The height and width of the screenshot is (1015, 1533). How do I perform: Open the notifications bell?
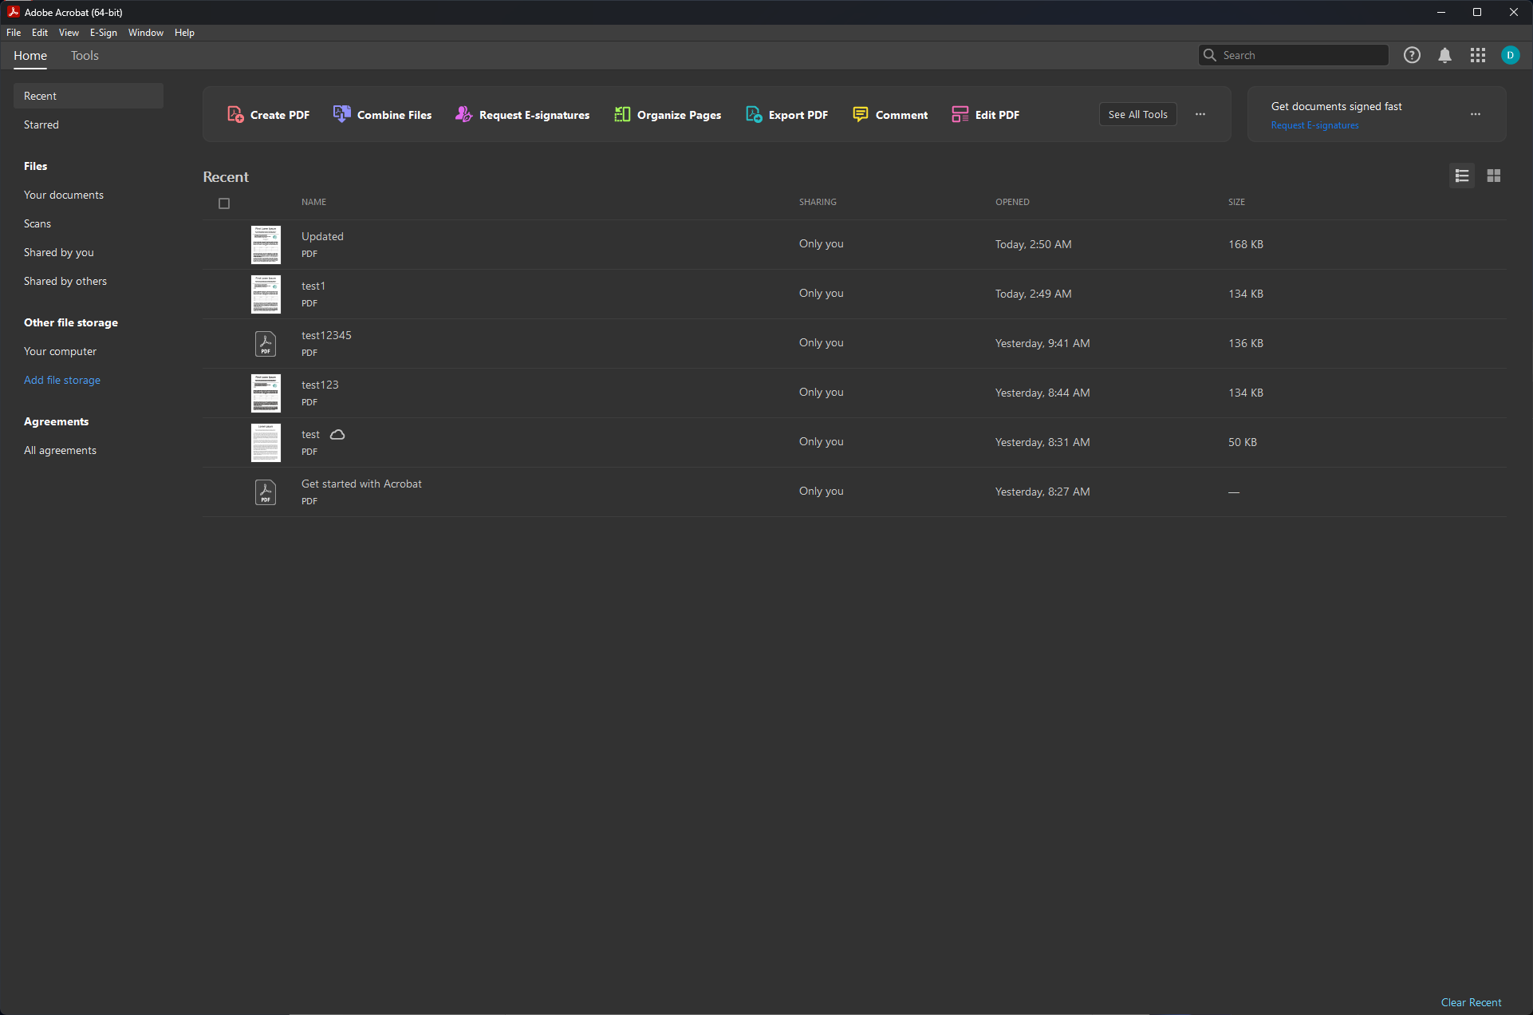[x=1444, y=55]
